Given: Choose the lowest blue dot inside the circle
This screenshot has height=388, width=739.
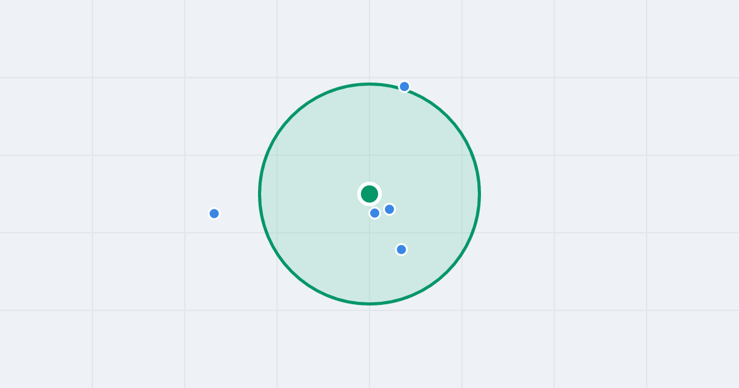Looking at the screenshot, I should 402,249.
